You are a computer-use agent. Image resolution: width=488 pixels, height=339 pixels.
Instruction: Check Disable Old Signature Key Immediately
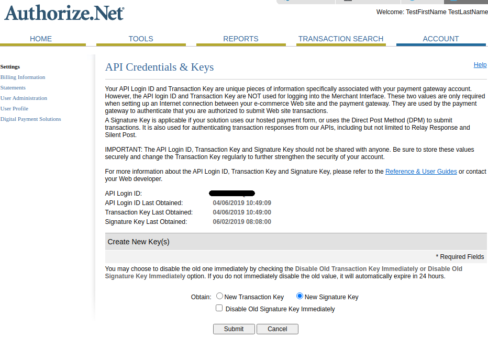coord(219,308)
